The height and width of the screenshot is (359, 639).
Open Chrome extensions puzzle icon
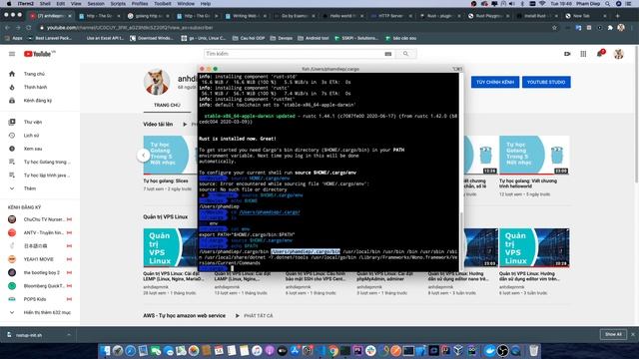(x=610, y=28)
